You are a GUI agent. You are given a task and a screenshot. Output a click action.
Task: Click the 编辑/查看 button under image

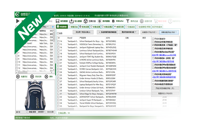[32, 112]
